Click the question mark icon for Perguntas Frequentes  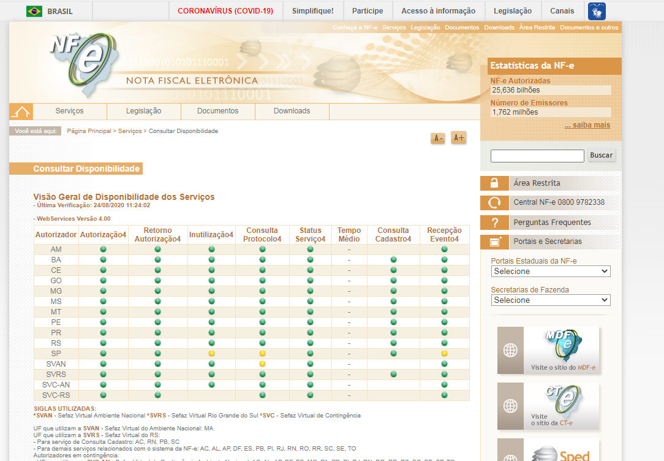pos(494,223)
